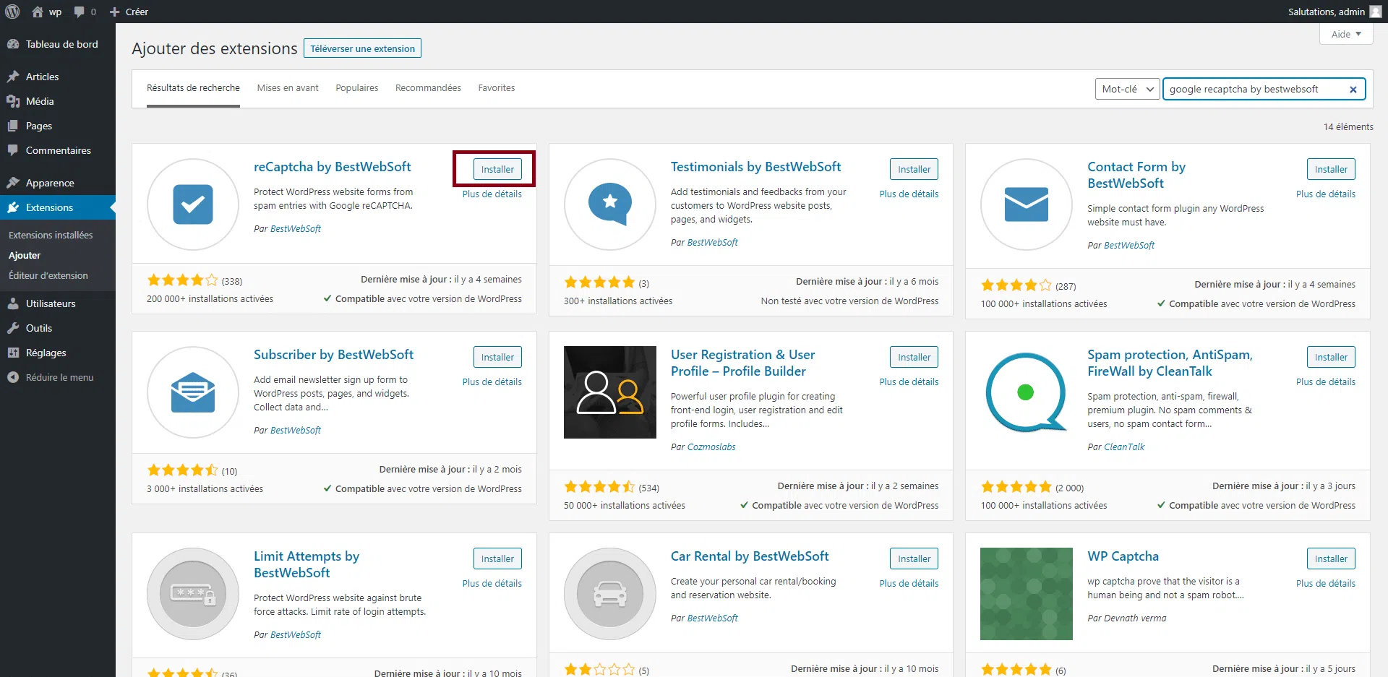Click the WordPress logo icon in admin bar
Viewport: 1388px width, 677px height.
[x=12, y=12]
